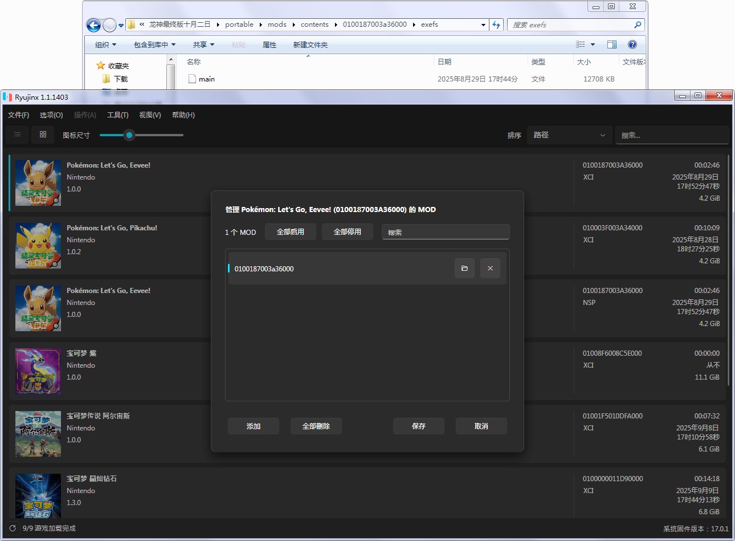
Task: Click the 保存 button in mod dialog
Action: pos(418,426)
